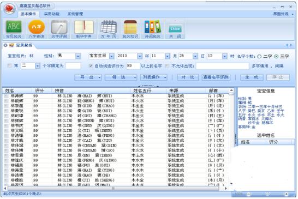Open the 八字查询 orange icon
This screenshot has height=199, width=298.
tap(37, 29)
